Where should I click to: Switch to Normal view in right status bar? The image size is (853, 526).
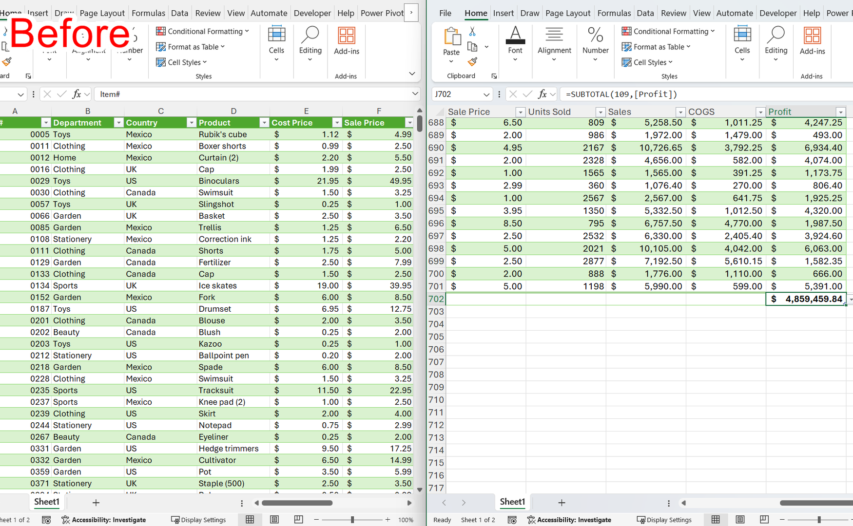coord(716,520)
